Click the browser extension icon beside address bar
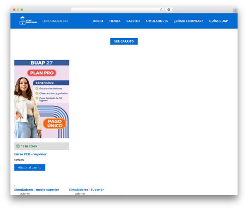The image size is (248, 210). 169,9
